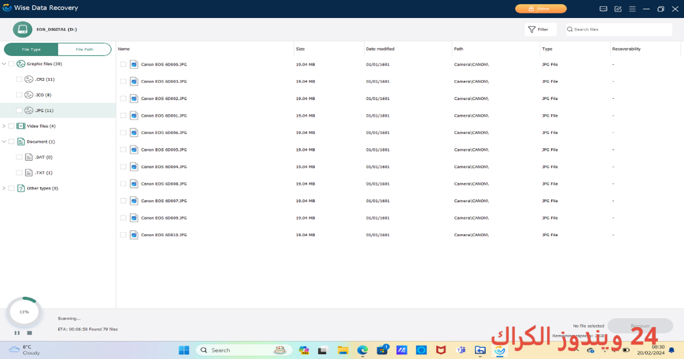Click the Active license button

tap(540, 9)
